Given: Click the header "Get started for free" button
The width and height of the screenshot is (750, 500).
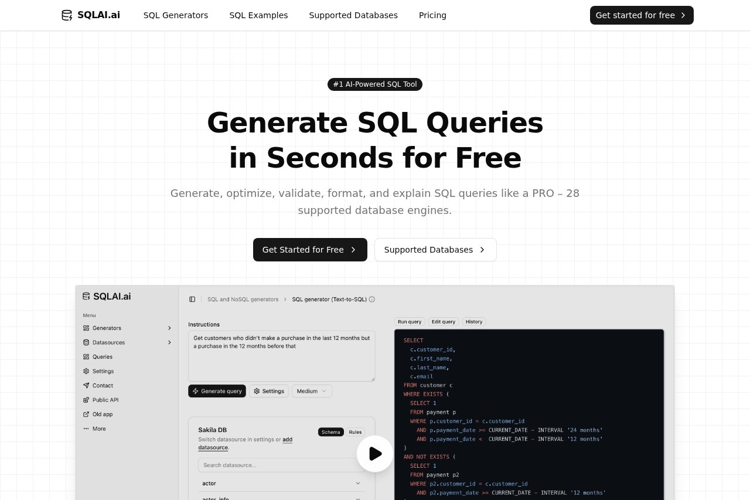Looking at the screenshot, I should (642, 15).
